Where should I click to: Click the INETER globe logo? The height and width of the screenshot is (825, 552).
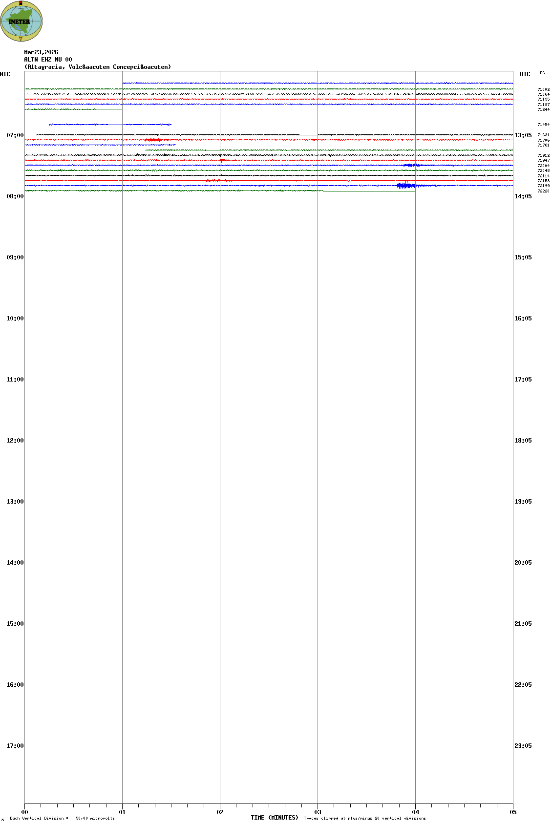pyautogui.click(x=21, y=21)
